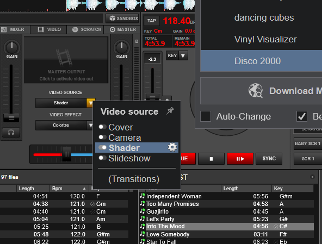This screenshot has height=244, width=322.
Task: Sort playlist by Key column header
Action: click(293, 189)
